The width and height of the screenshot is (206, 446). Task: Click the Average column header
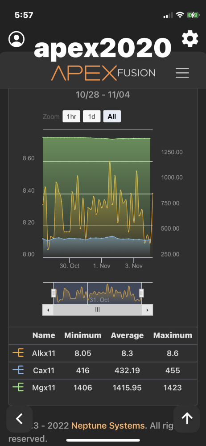(127, 335)
